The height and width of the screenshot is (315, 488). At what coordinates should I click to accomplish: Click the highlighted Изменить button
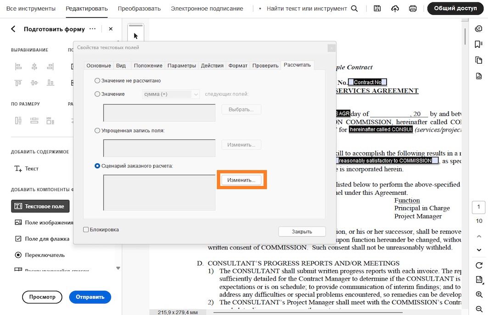pyautogui.click(x=242, y=179)
